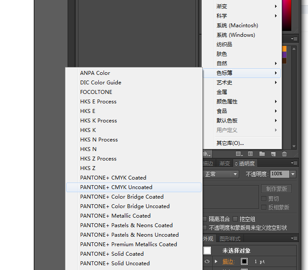
Task: Choose the 纺织品 library
Action: click(x=242, y=44)
